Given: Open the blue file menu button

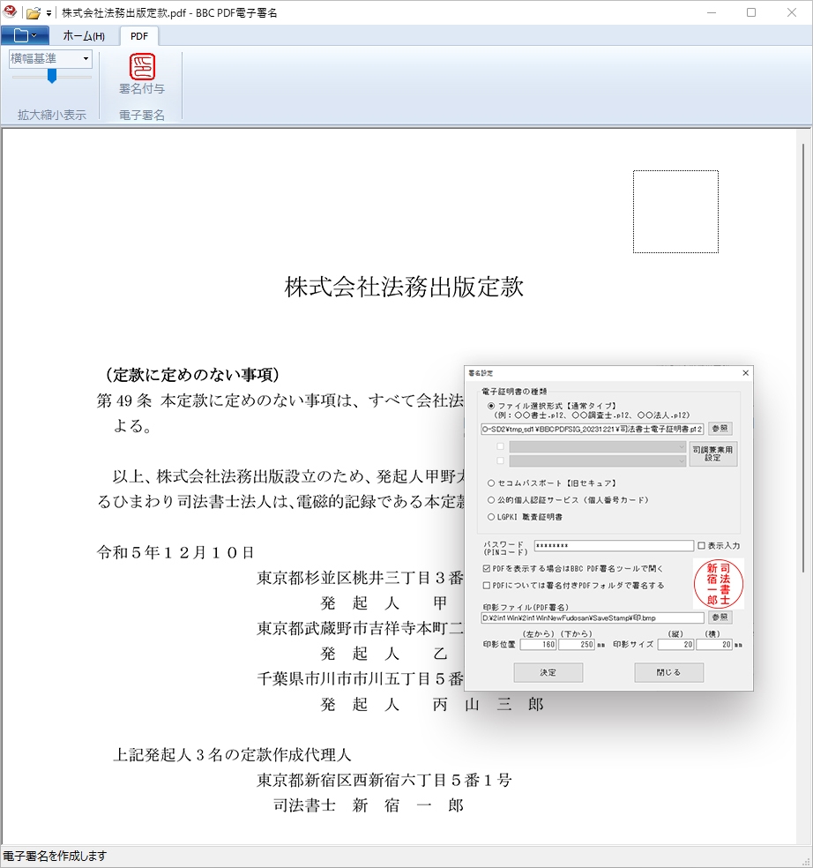Looking at the screenshot, I should [x=25, y=35].
